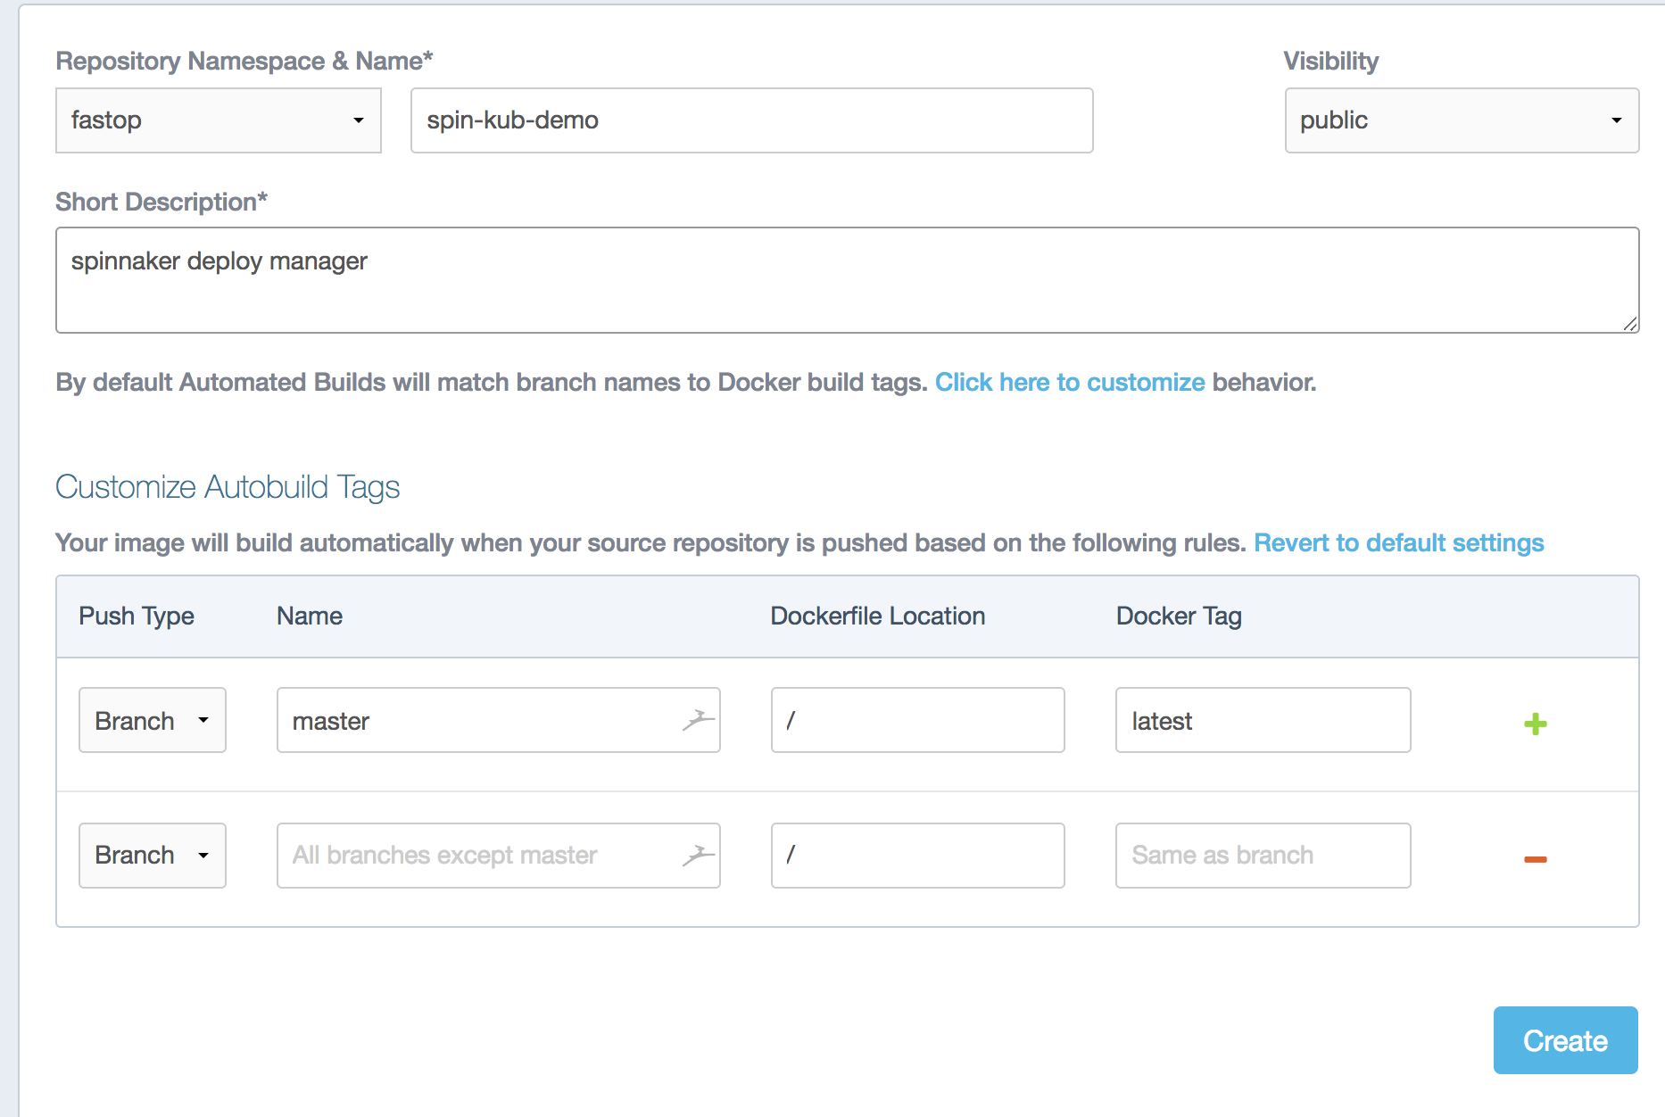The image size is (1665, 1117).
Task: Open second row Branch push type dropdown
Action: click(153, 856)
